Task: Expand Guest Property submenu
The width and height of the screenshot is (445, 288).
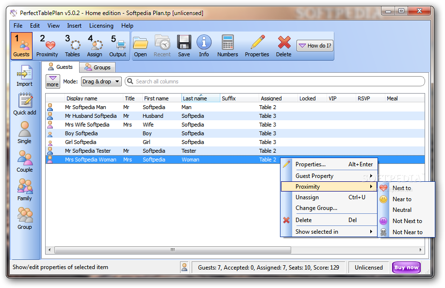Action: point(329,176)
